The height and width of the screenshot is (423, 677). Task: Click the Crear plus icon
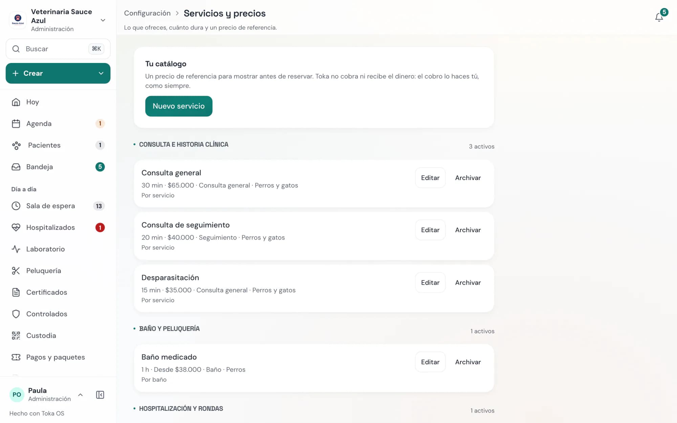click(x=15, y=73)
